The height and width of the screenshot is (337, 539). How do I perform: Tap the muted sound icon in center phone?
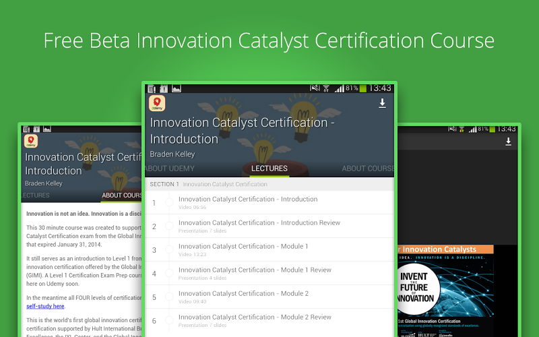(315, 88)
